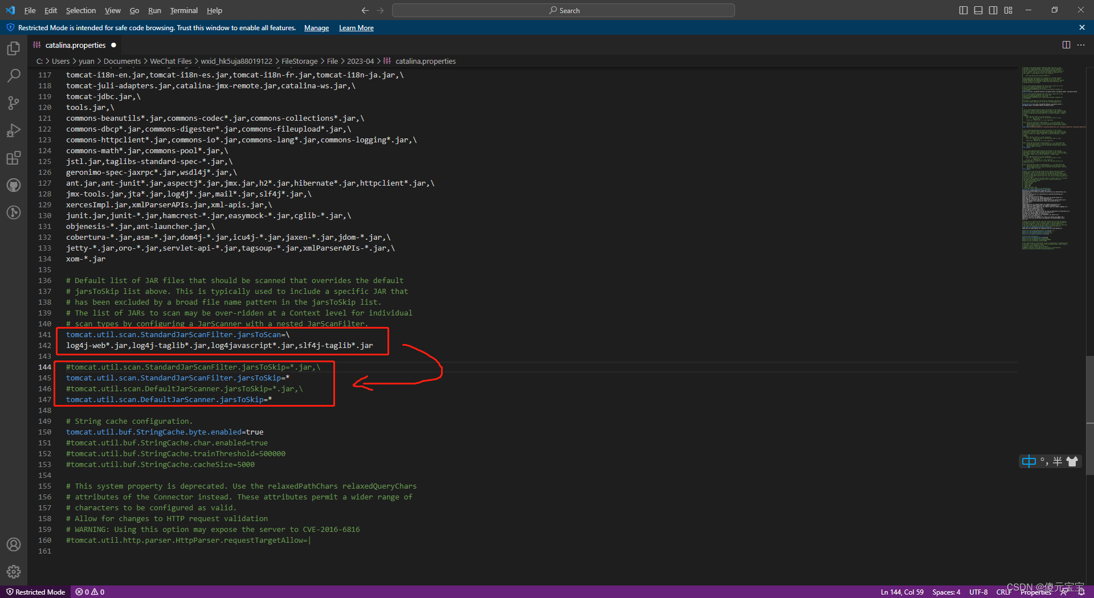Open the Customize Layout icon
This screenshot has height=598, width=1094.
[1009, 10]
